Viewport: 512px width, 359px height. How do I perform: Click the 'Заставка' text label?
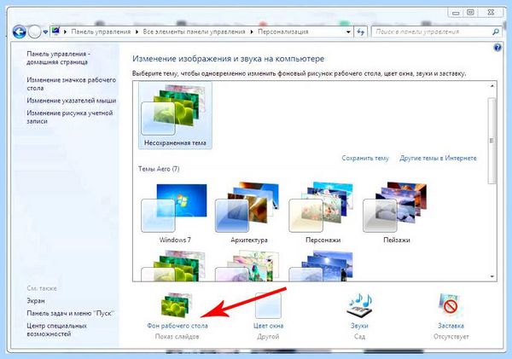tap(451, 326)
